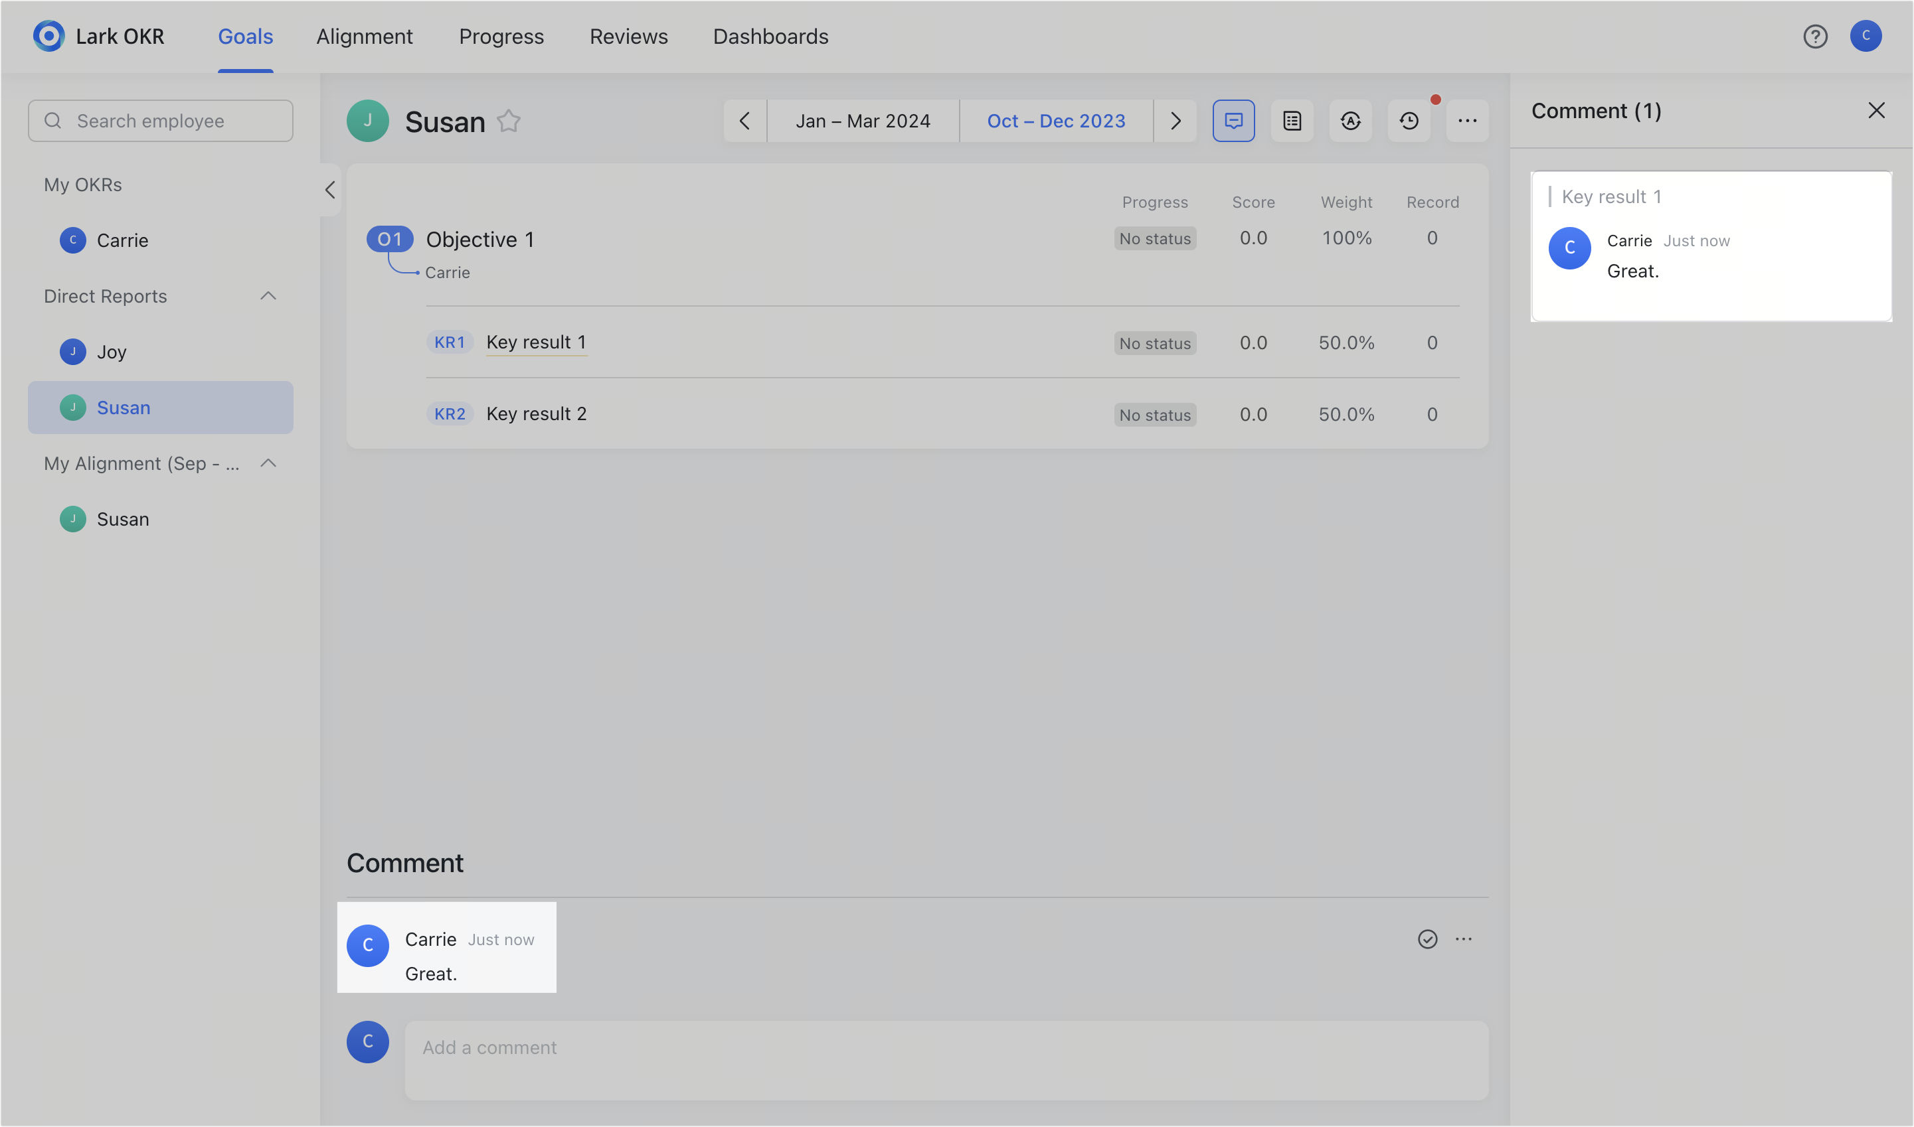Collapse the Direct Reports section
The image size is (1914, 1127).
(268, 295)
